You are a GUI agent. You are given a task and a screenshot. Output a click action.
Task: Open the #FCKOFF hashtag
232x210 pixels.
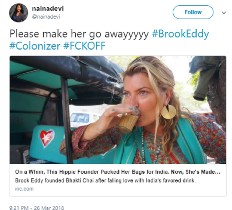[84, 46]
